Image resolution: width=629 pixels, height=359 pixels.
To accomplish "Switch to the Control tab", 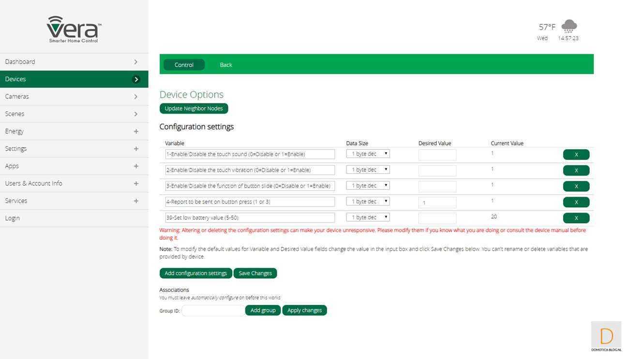I will 184,65.
